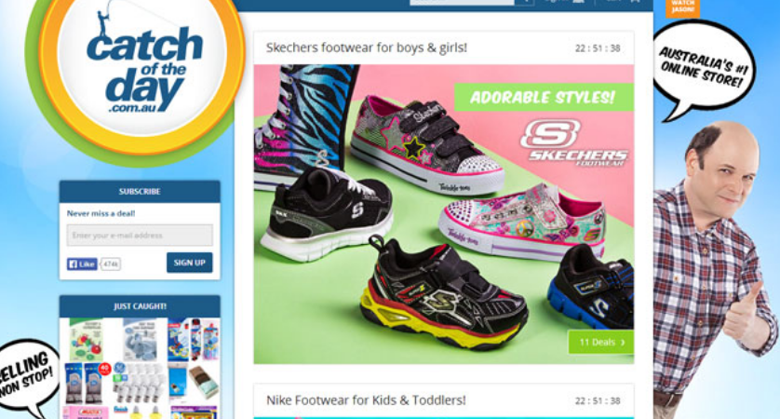Click the Sign Up button
780x419 pixels.
point(190,263)
